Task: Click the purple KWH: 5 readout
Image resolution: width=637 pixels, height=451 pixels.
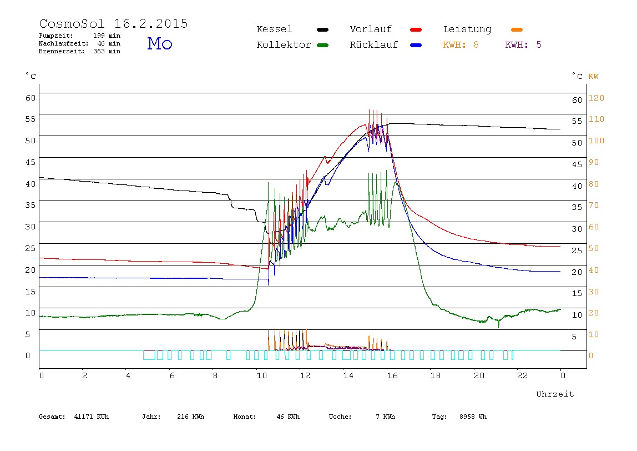Action: tap(523, 45)
